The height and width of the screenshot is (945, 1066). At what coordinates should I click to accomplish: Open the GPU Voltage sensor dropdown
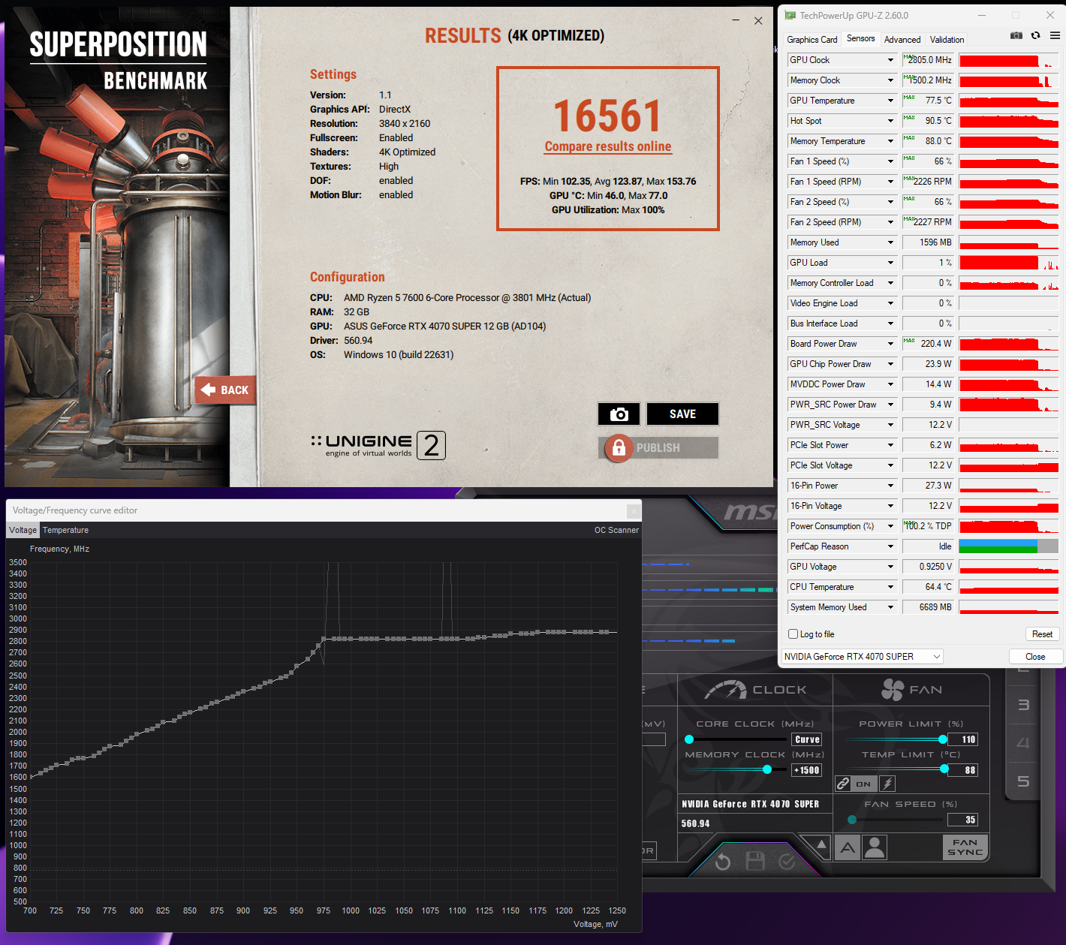[891, 567]
